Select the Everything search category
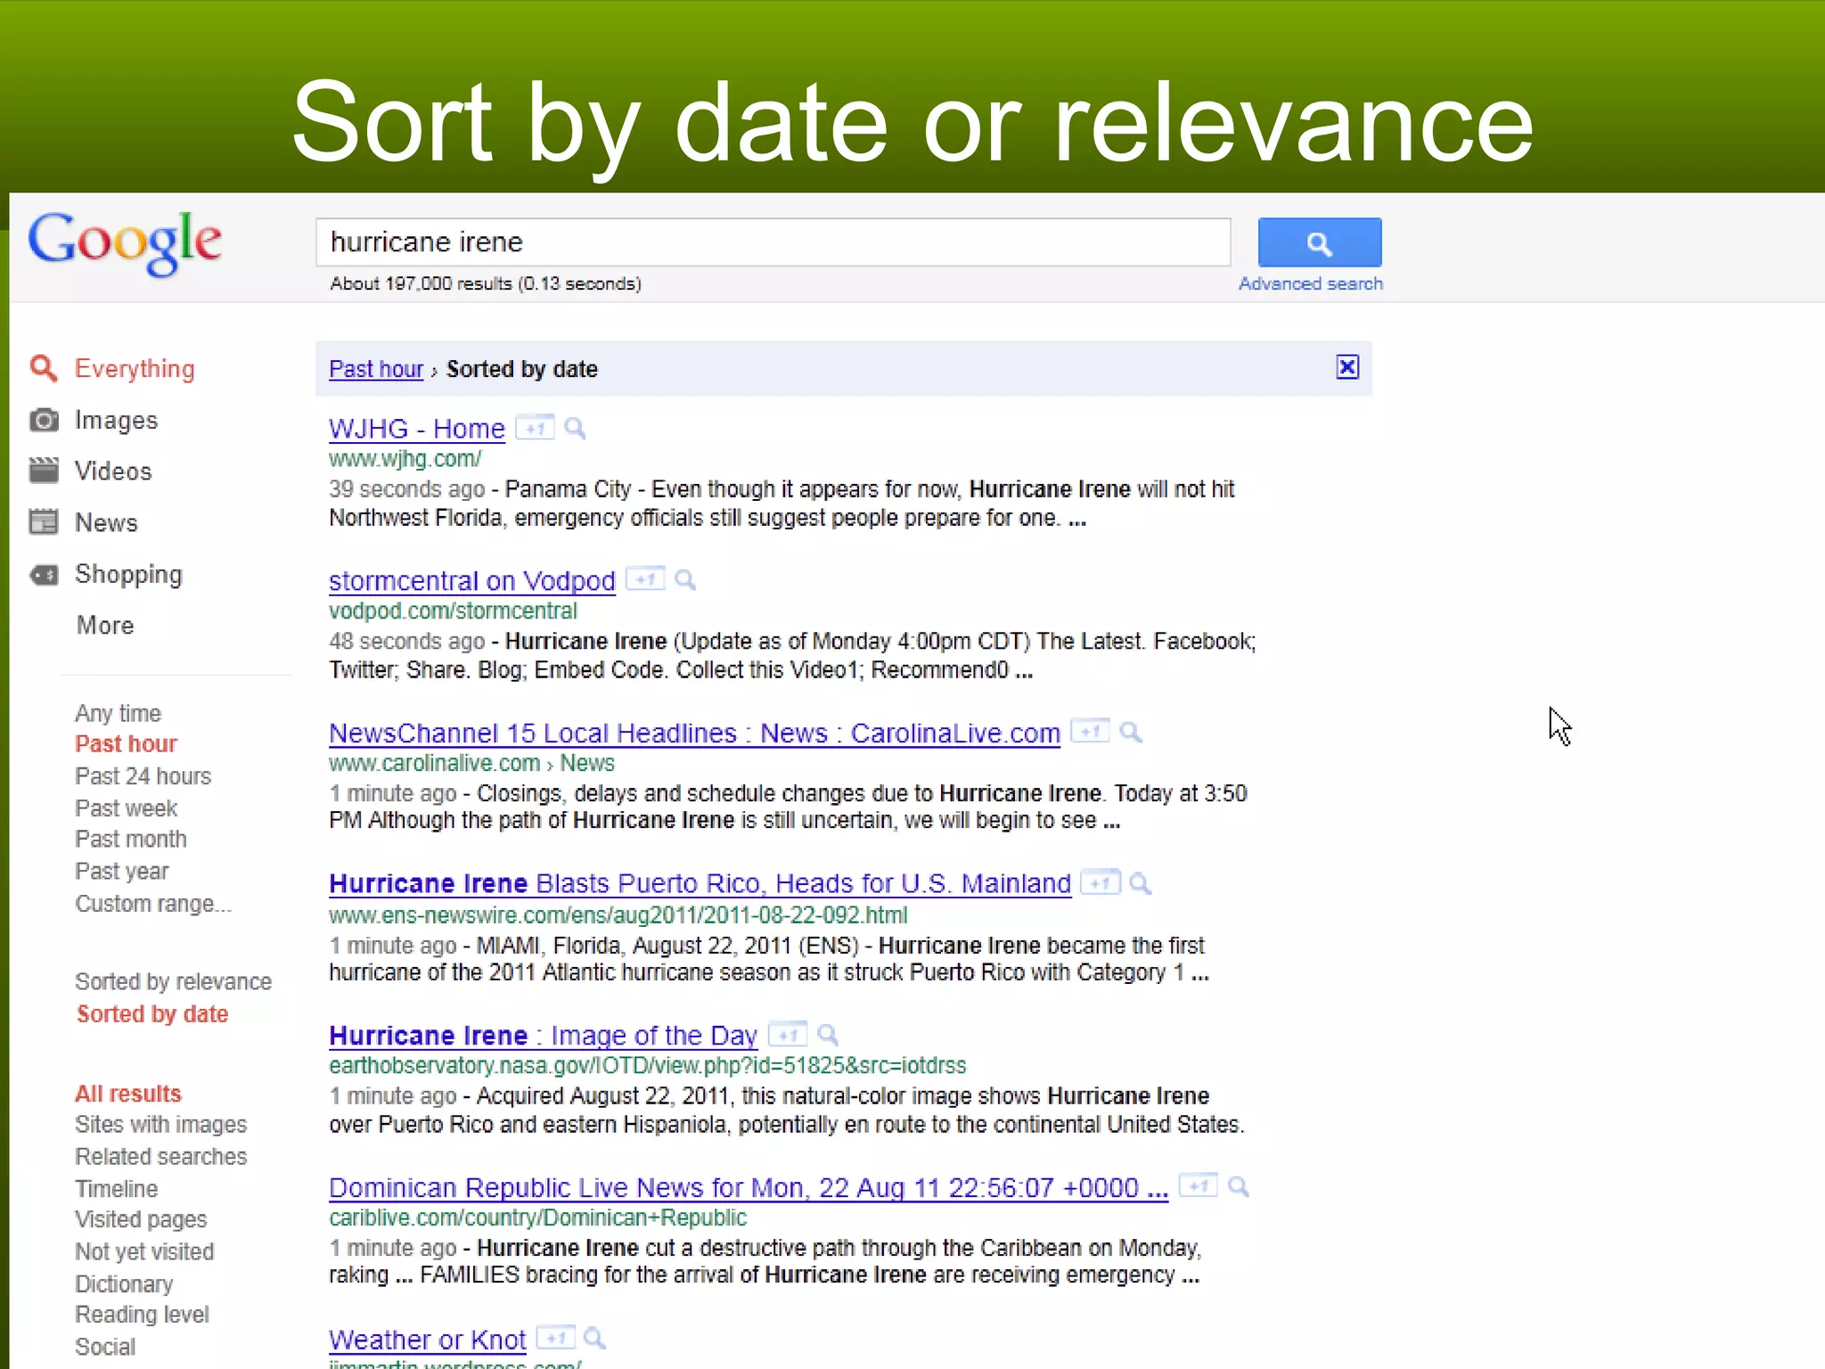This screenshot has width=1825, height=1369. pyautogui.click(x=135, y=369)
